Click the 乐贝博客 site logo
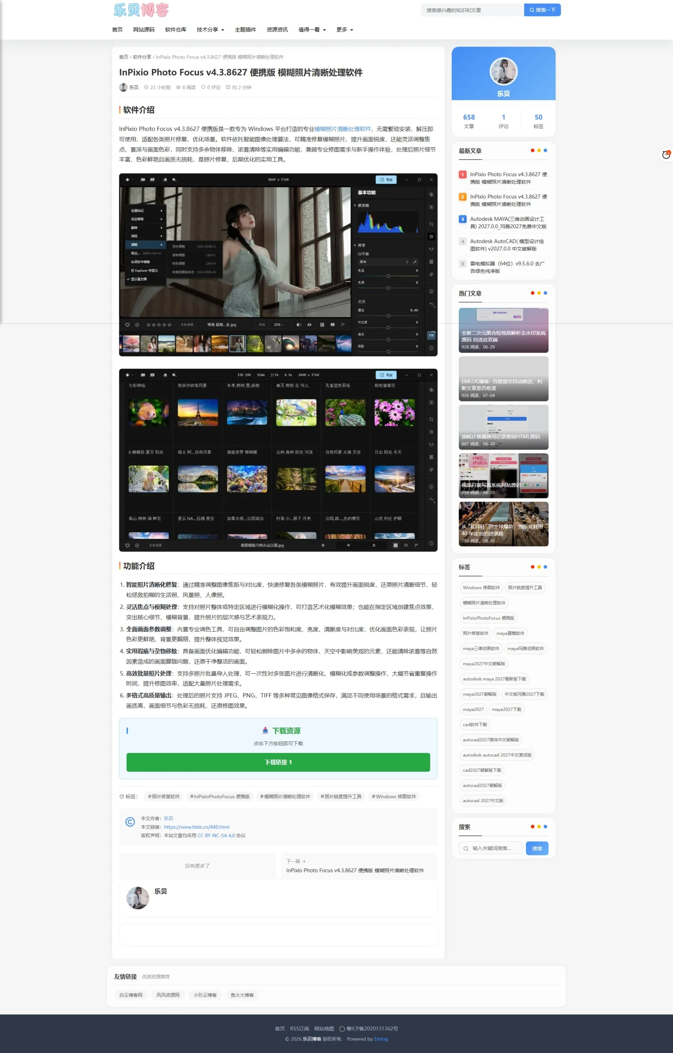Screen dimensions: 673x1053 pyautogui.click(x=141, y=10)
